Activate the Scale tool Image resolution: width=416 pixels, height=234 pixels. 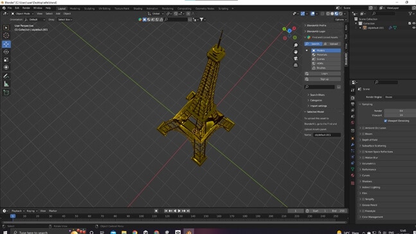[x=6, y=60]
